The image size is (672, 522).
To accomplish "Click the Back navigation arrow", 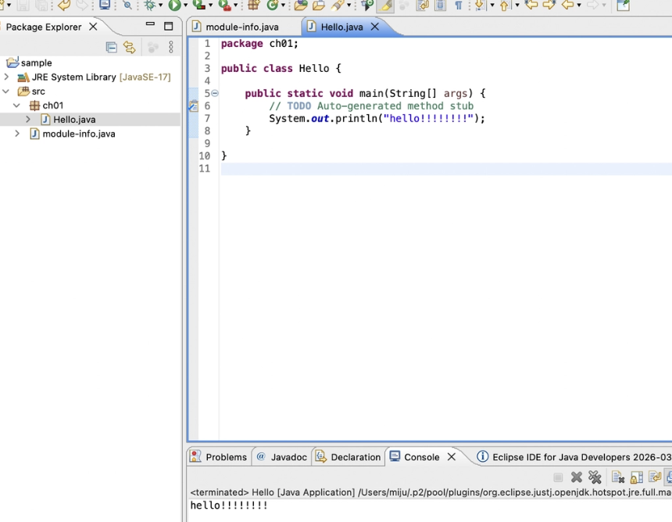I will (568, 5).
